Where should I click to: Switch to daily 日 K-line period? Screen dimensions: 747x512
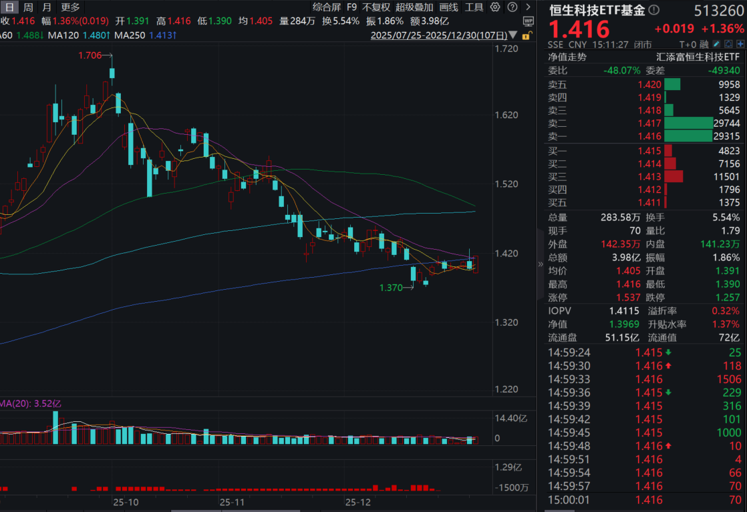9,7
